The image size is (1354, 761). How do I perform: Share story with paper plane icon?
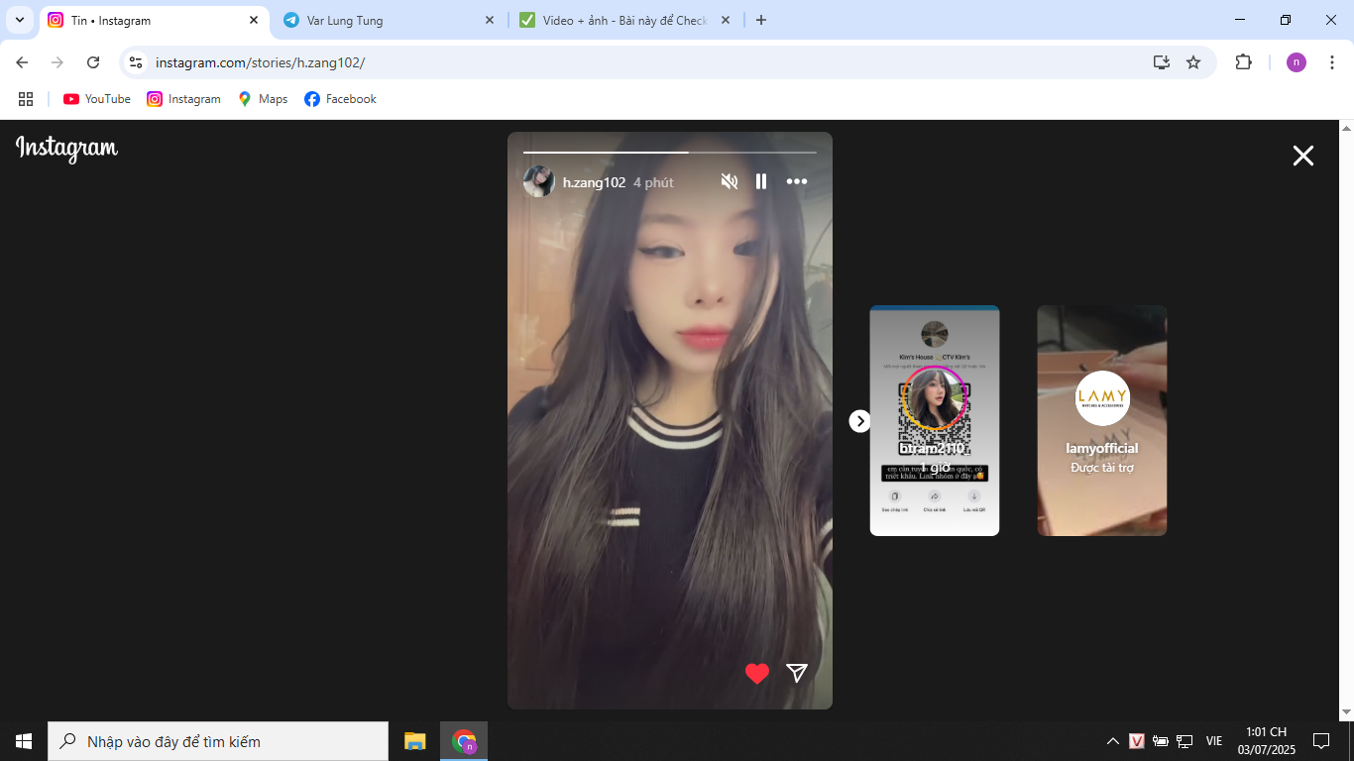click(797, 674)
